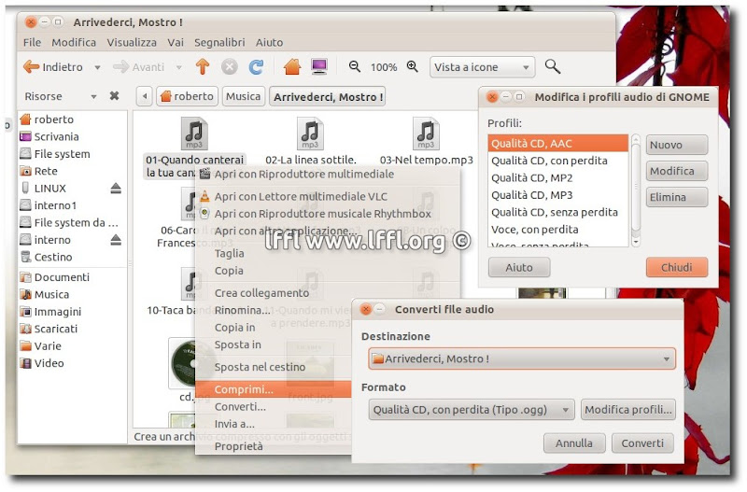Viewport: 747px width, 492px height.
Task: Open Immagini in the sidebar
Action: point(50,312)
